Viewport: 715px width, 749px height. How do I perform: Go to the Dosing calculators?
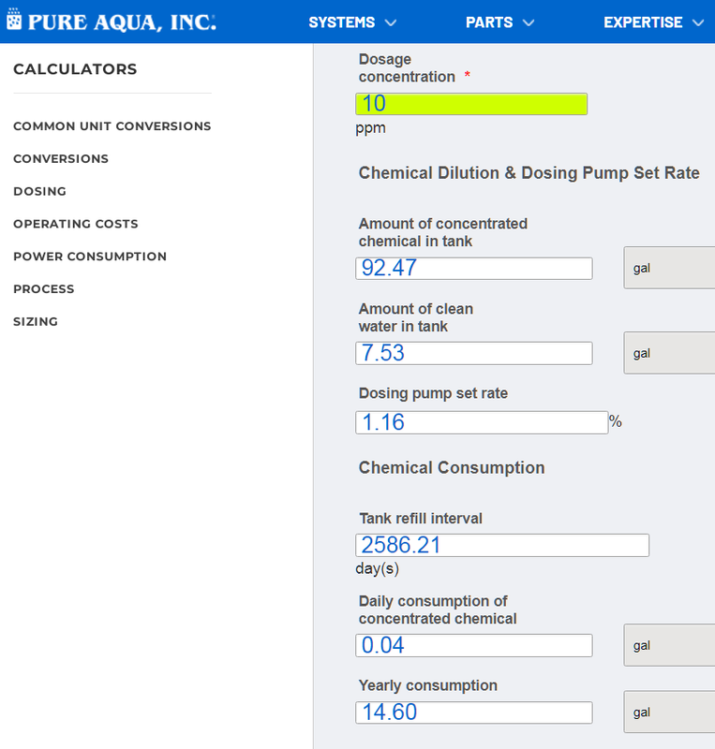coord(40,191)
